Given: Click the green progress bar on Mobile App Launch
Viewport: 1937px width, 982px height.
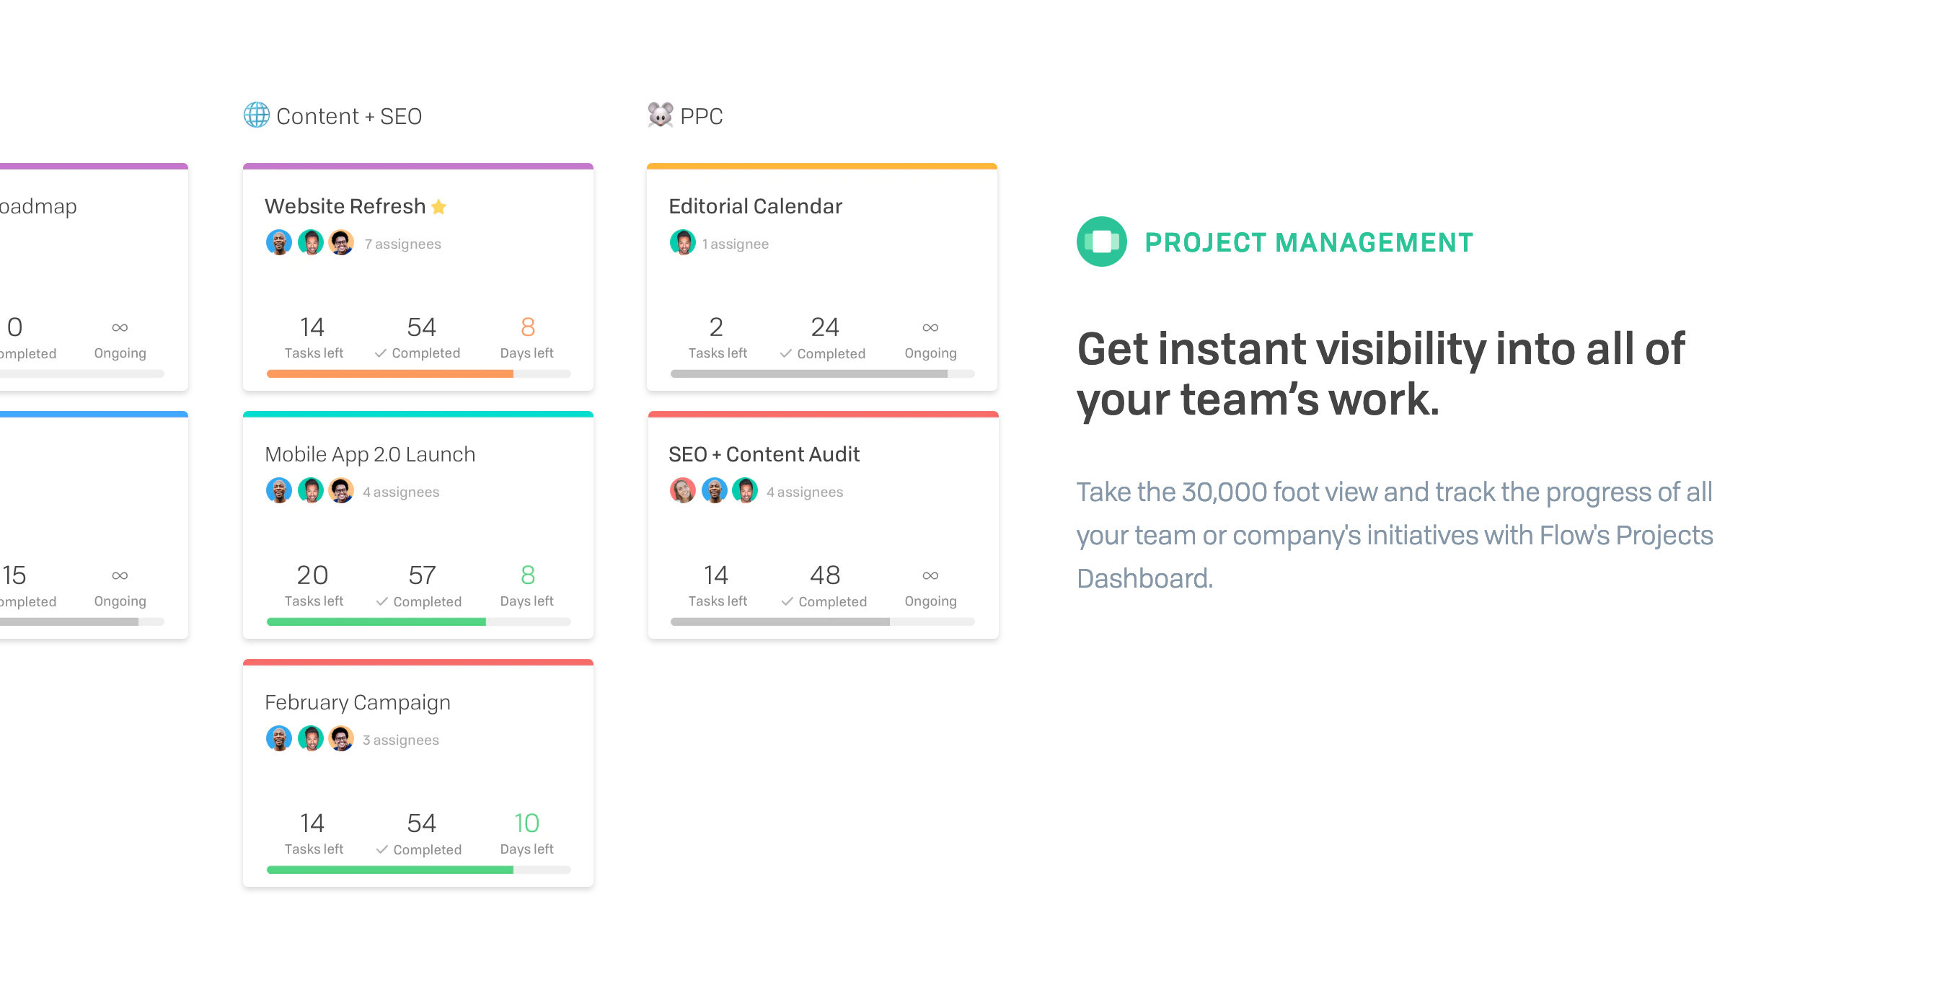Looking at the screenshot, I should pos(376,622).
